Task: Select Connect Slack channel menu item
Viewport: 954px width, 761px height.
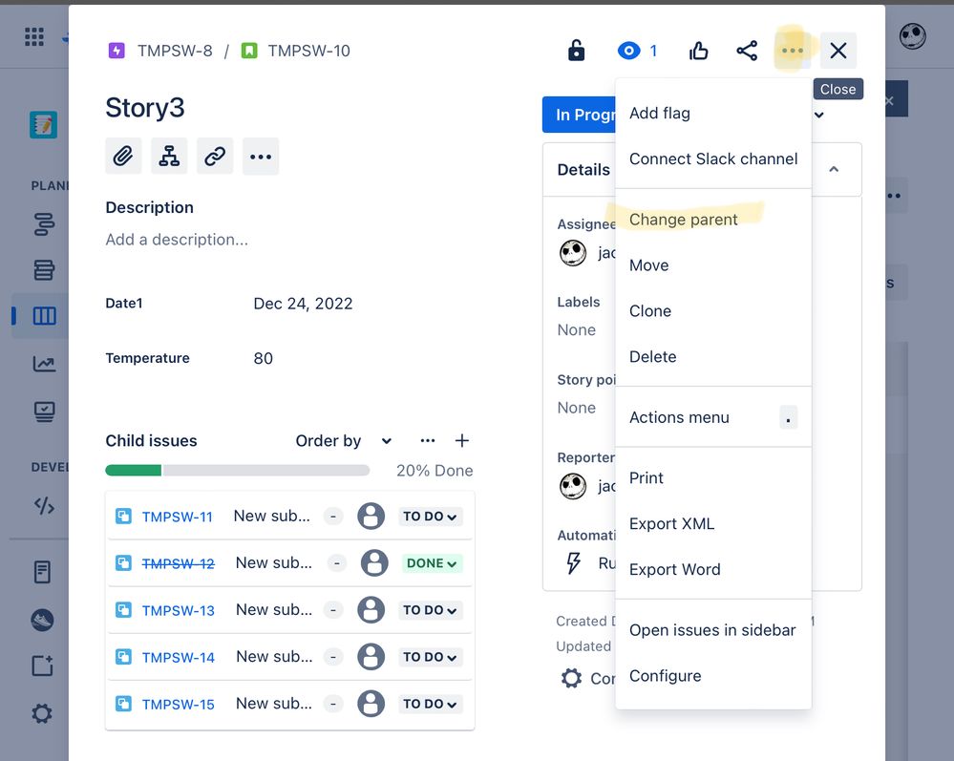Action: (713, 159)
